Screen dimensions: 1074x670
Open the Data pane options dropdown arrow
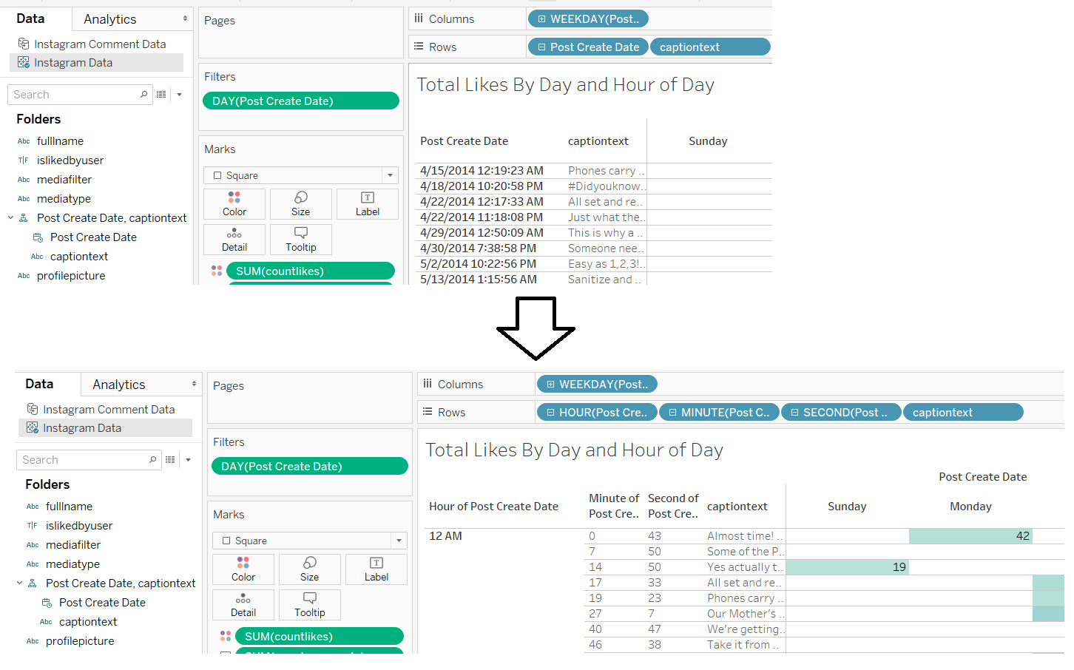(178, 94)
